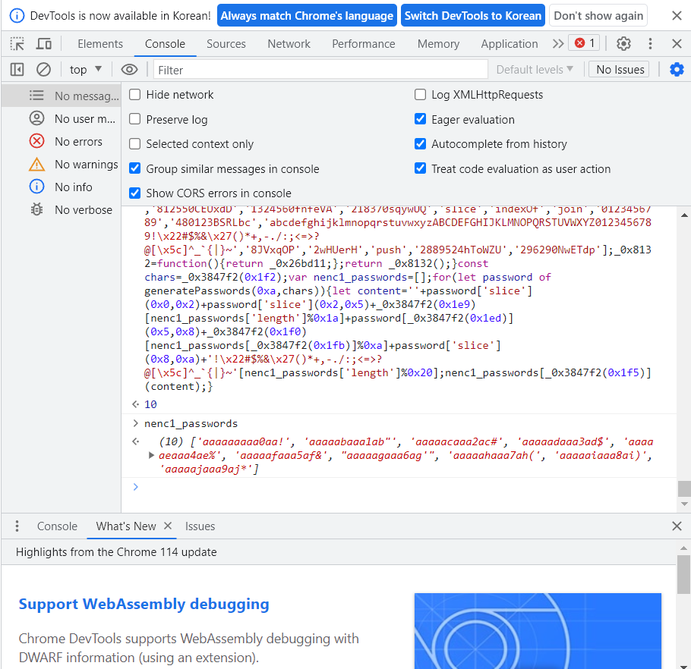691x669 pixels.
Task: Uncheck Treat code evaluation as user action
Action: click(x=421, y=168)
